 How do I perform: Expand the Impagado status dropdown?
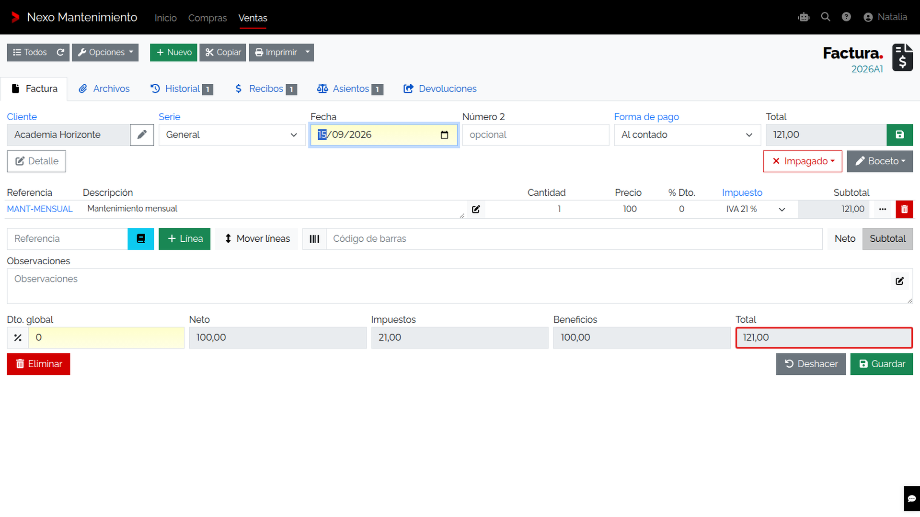click(803, 161)
